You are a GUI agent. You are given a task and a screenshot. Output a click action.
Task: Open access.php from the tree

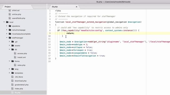pyautogui.click(x=22, y=53)
